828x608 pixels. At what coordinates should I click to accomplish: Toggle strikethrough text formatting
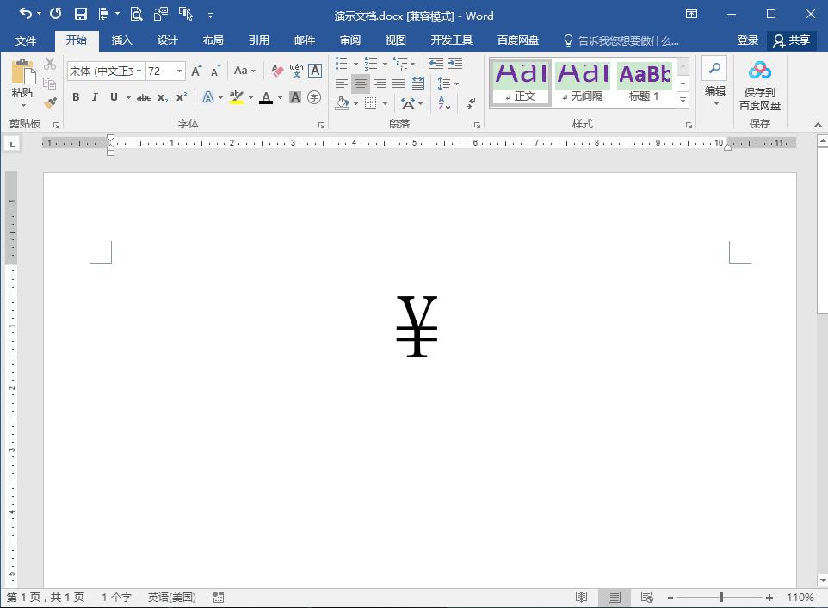[143, 97]
